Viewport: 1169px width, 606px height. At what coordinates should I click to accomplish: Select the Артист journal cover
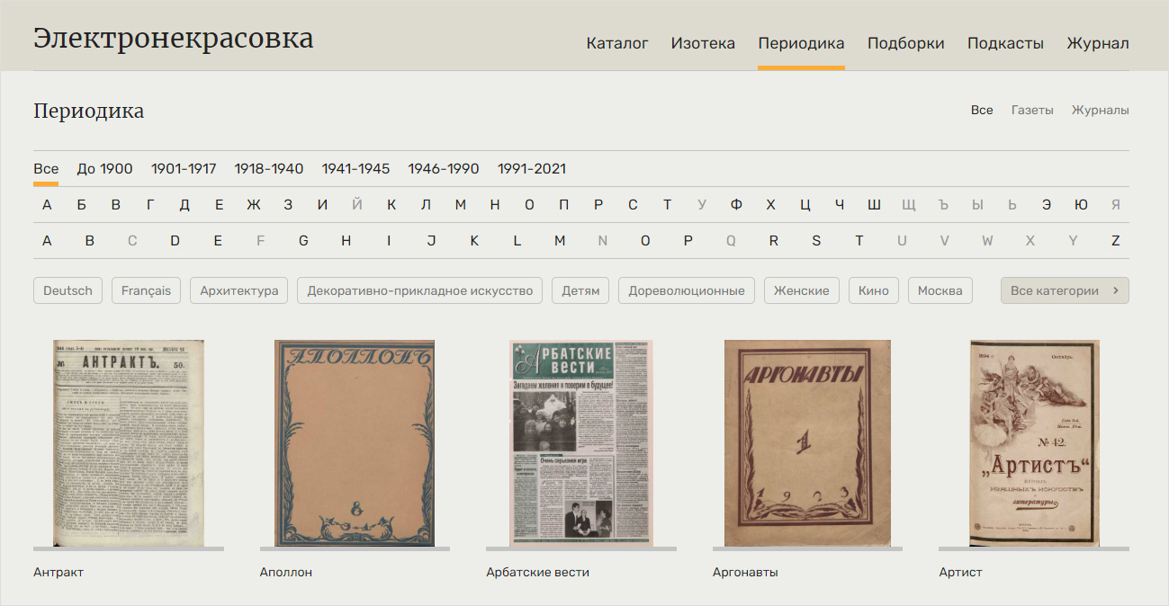click(1034, 442)
